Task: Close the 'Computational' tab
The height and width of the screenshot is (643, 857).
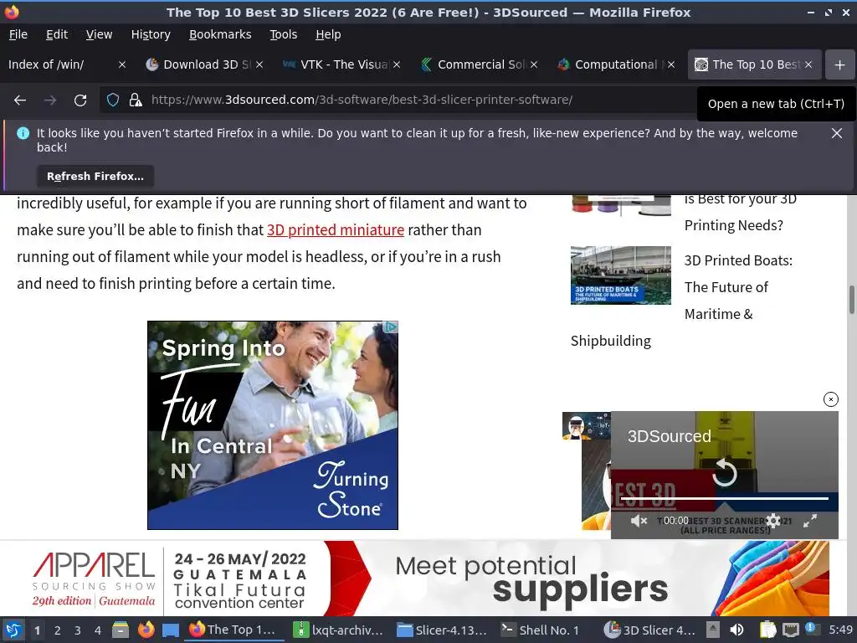Action: tap(671, 64)
